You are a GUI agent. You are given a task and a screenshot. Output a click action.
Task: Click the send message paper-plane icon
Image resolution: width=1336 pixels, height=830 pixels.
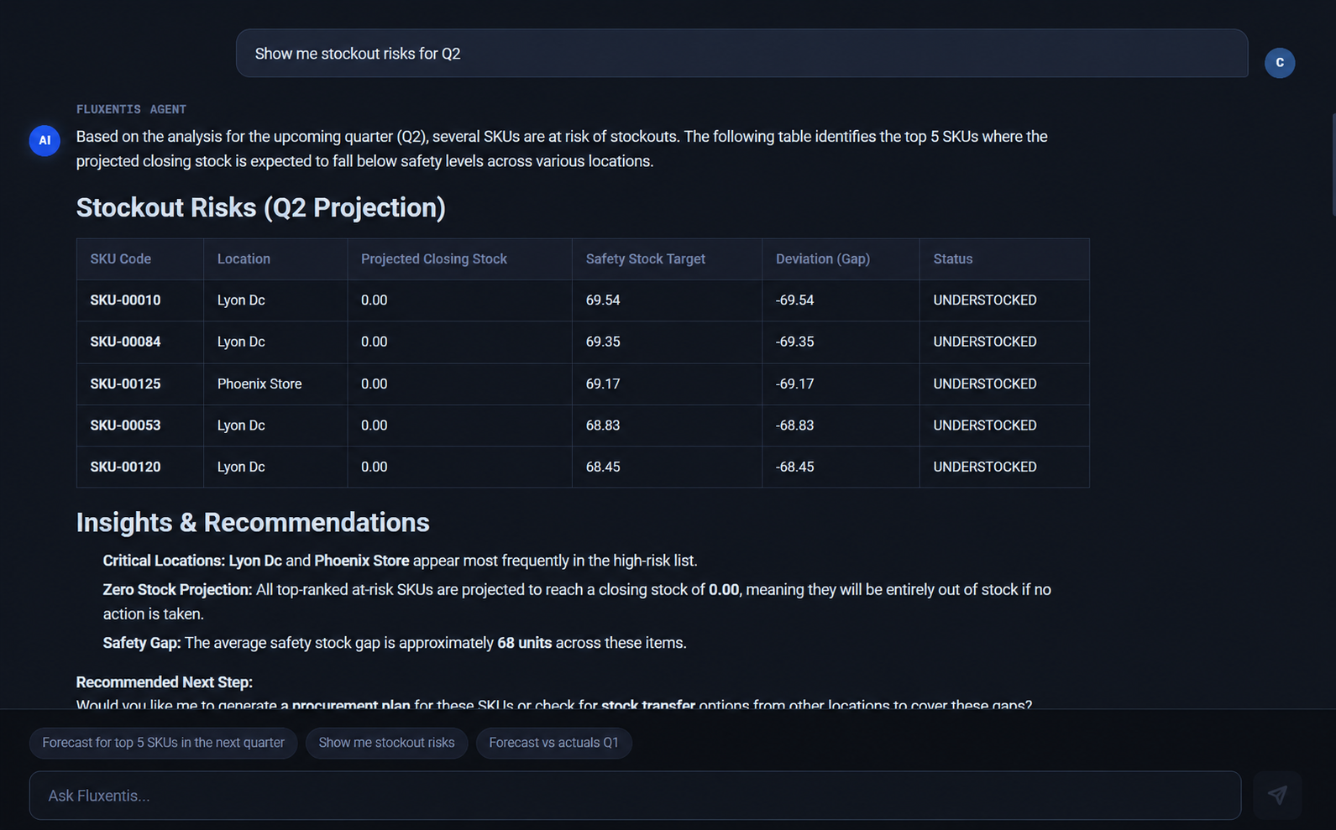pos(1277,795)
